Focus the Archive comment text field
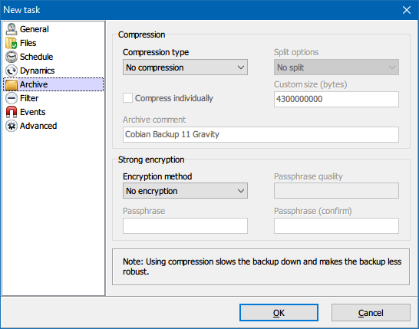Image resolution: width=419 pixels, height=329 pixels. pos(261,134)
